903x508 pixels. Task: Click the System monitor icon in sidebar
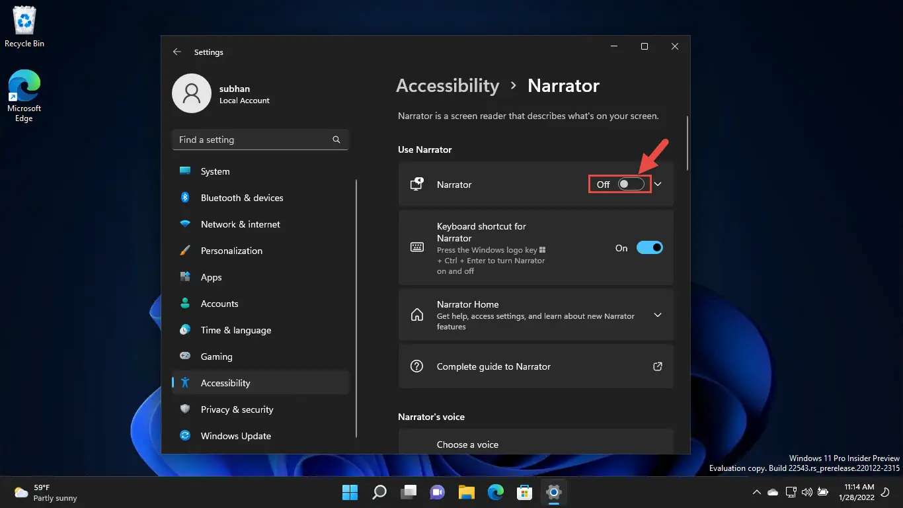pos(186,171)
